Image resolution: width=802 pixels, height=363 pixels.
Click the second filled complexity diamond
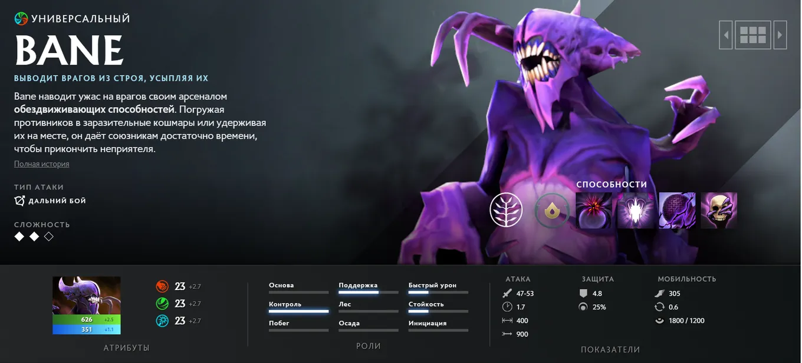(x=34, y=237)
